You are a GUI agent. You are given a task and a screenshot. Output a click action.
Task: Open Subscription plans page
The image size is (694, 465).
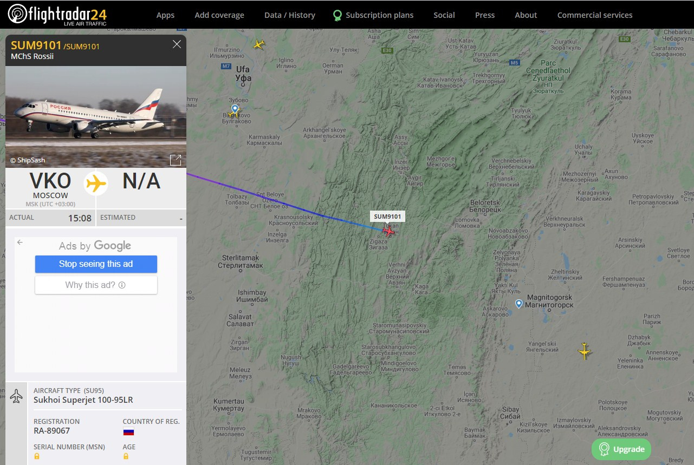pos(373,15)
